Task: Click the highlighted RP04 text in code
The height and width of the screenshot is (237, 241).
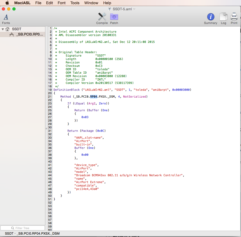Action: click(94, 97)
